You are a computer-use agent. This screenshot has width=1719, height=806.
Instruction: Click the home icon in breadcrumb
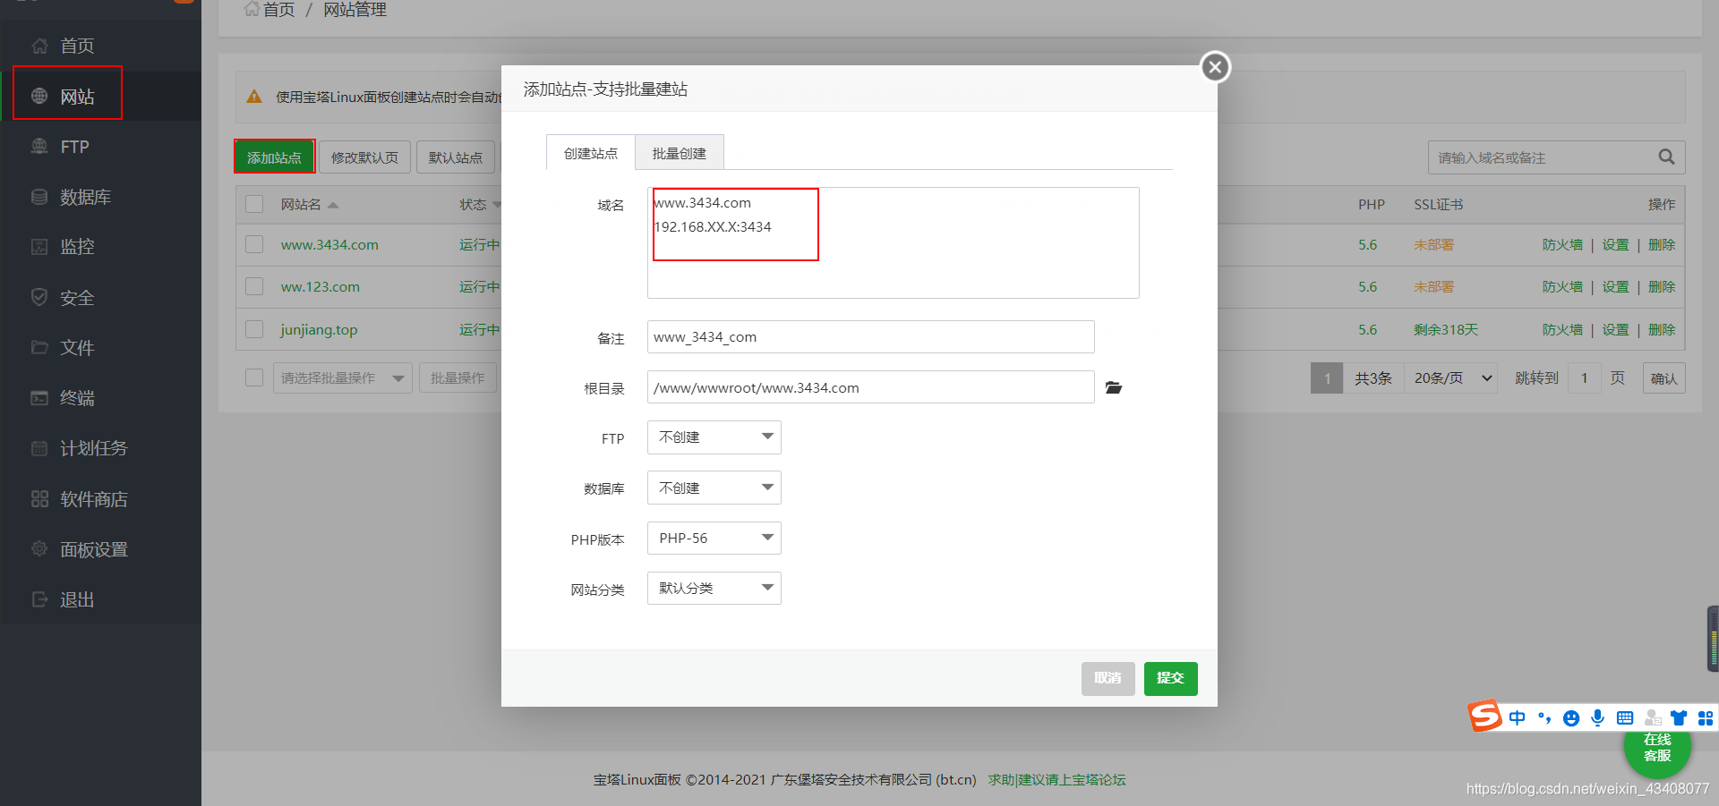[x=252, y=9]
